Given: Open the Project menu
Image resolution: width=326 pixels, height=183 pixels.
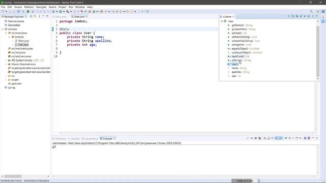Looking at the screenshot, I should pyautogui.click(x=62, y=7).
